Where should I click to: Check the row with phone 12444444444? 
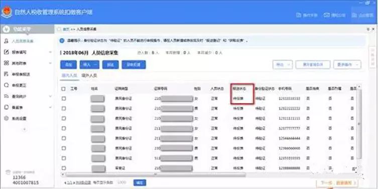(63, 138)
